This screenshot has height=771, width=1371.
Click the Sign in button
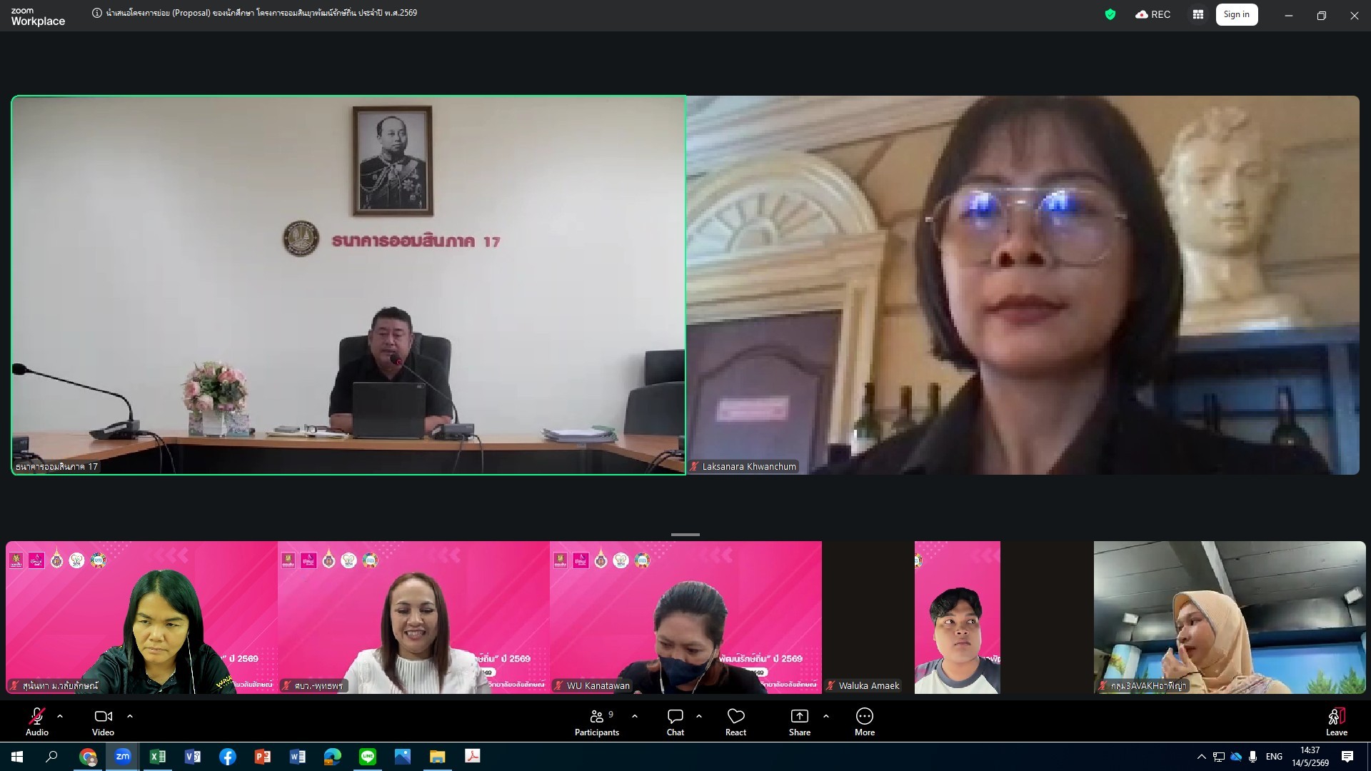click(x=1236, y=14)
